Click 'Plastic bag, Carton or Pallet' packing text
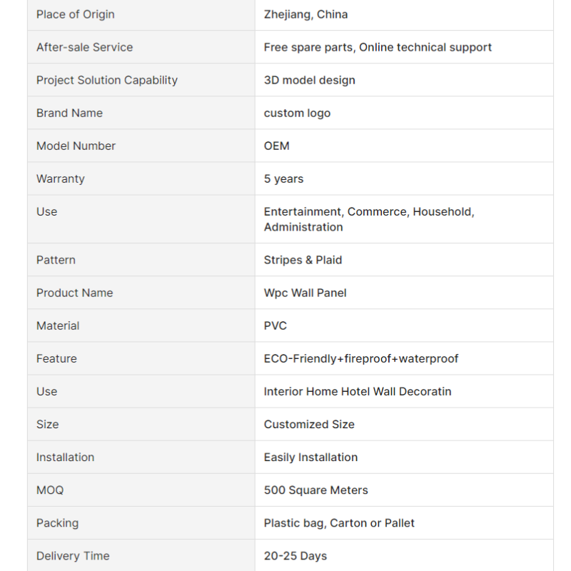The width and height of the screenshot is (571, 571). (x=339, y=522)
